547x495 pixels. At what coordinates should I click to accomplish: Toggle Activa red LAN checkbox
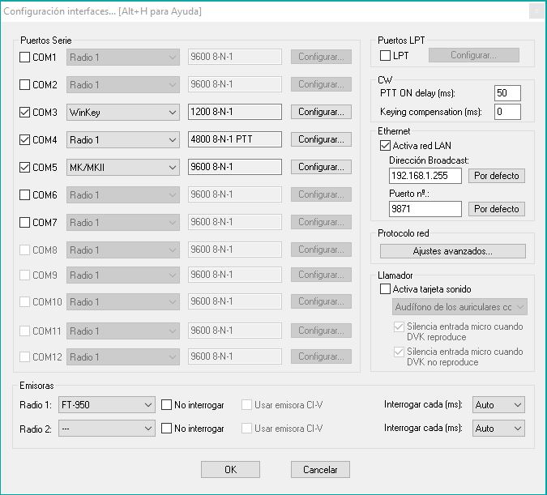[385, 146]
